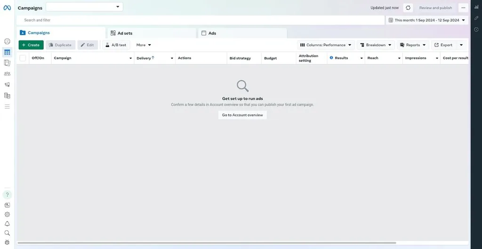Open the charts icon in right panel
Viewport: 482px width, 249px height.
tap(476, 7)
